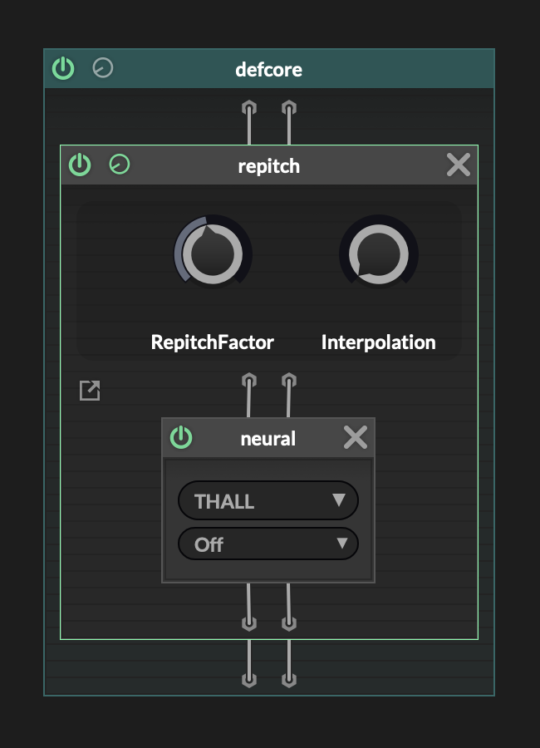Click the RepitchFactor label
This screenshot has width=540, height=748.
click(213, 342)
